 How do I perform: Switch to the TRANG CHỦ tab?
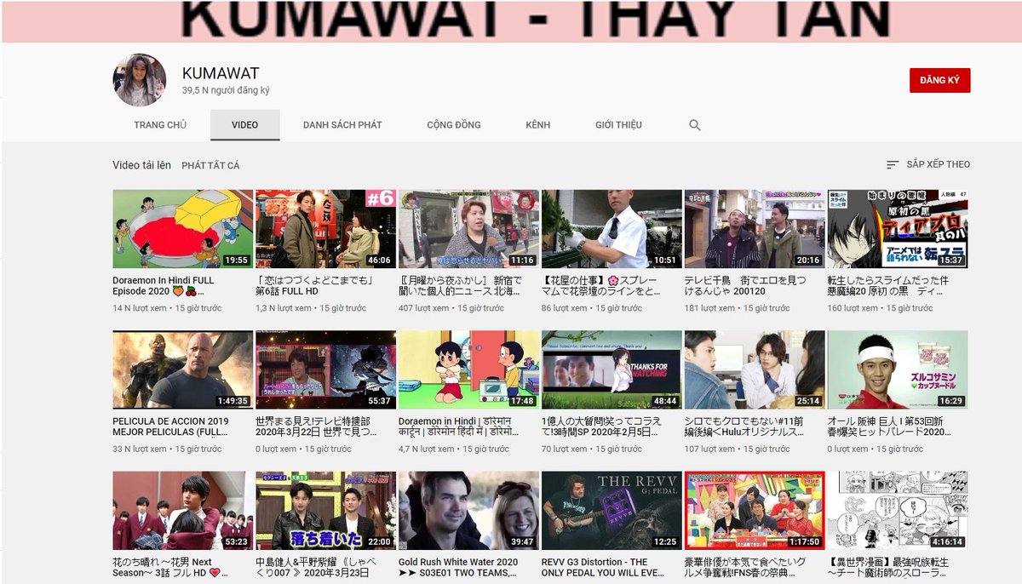(160, 125)
